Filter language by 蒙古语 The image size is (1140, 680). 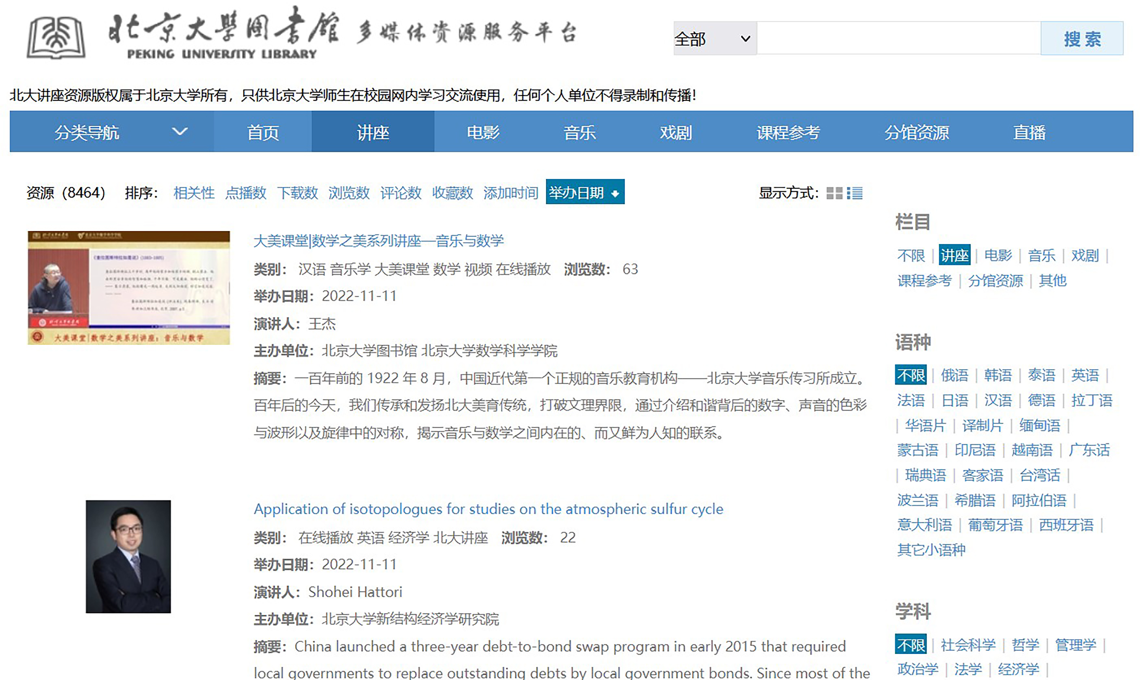(918, 450)
